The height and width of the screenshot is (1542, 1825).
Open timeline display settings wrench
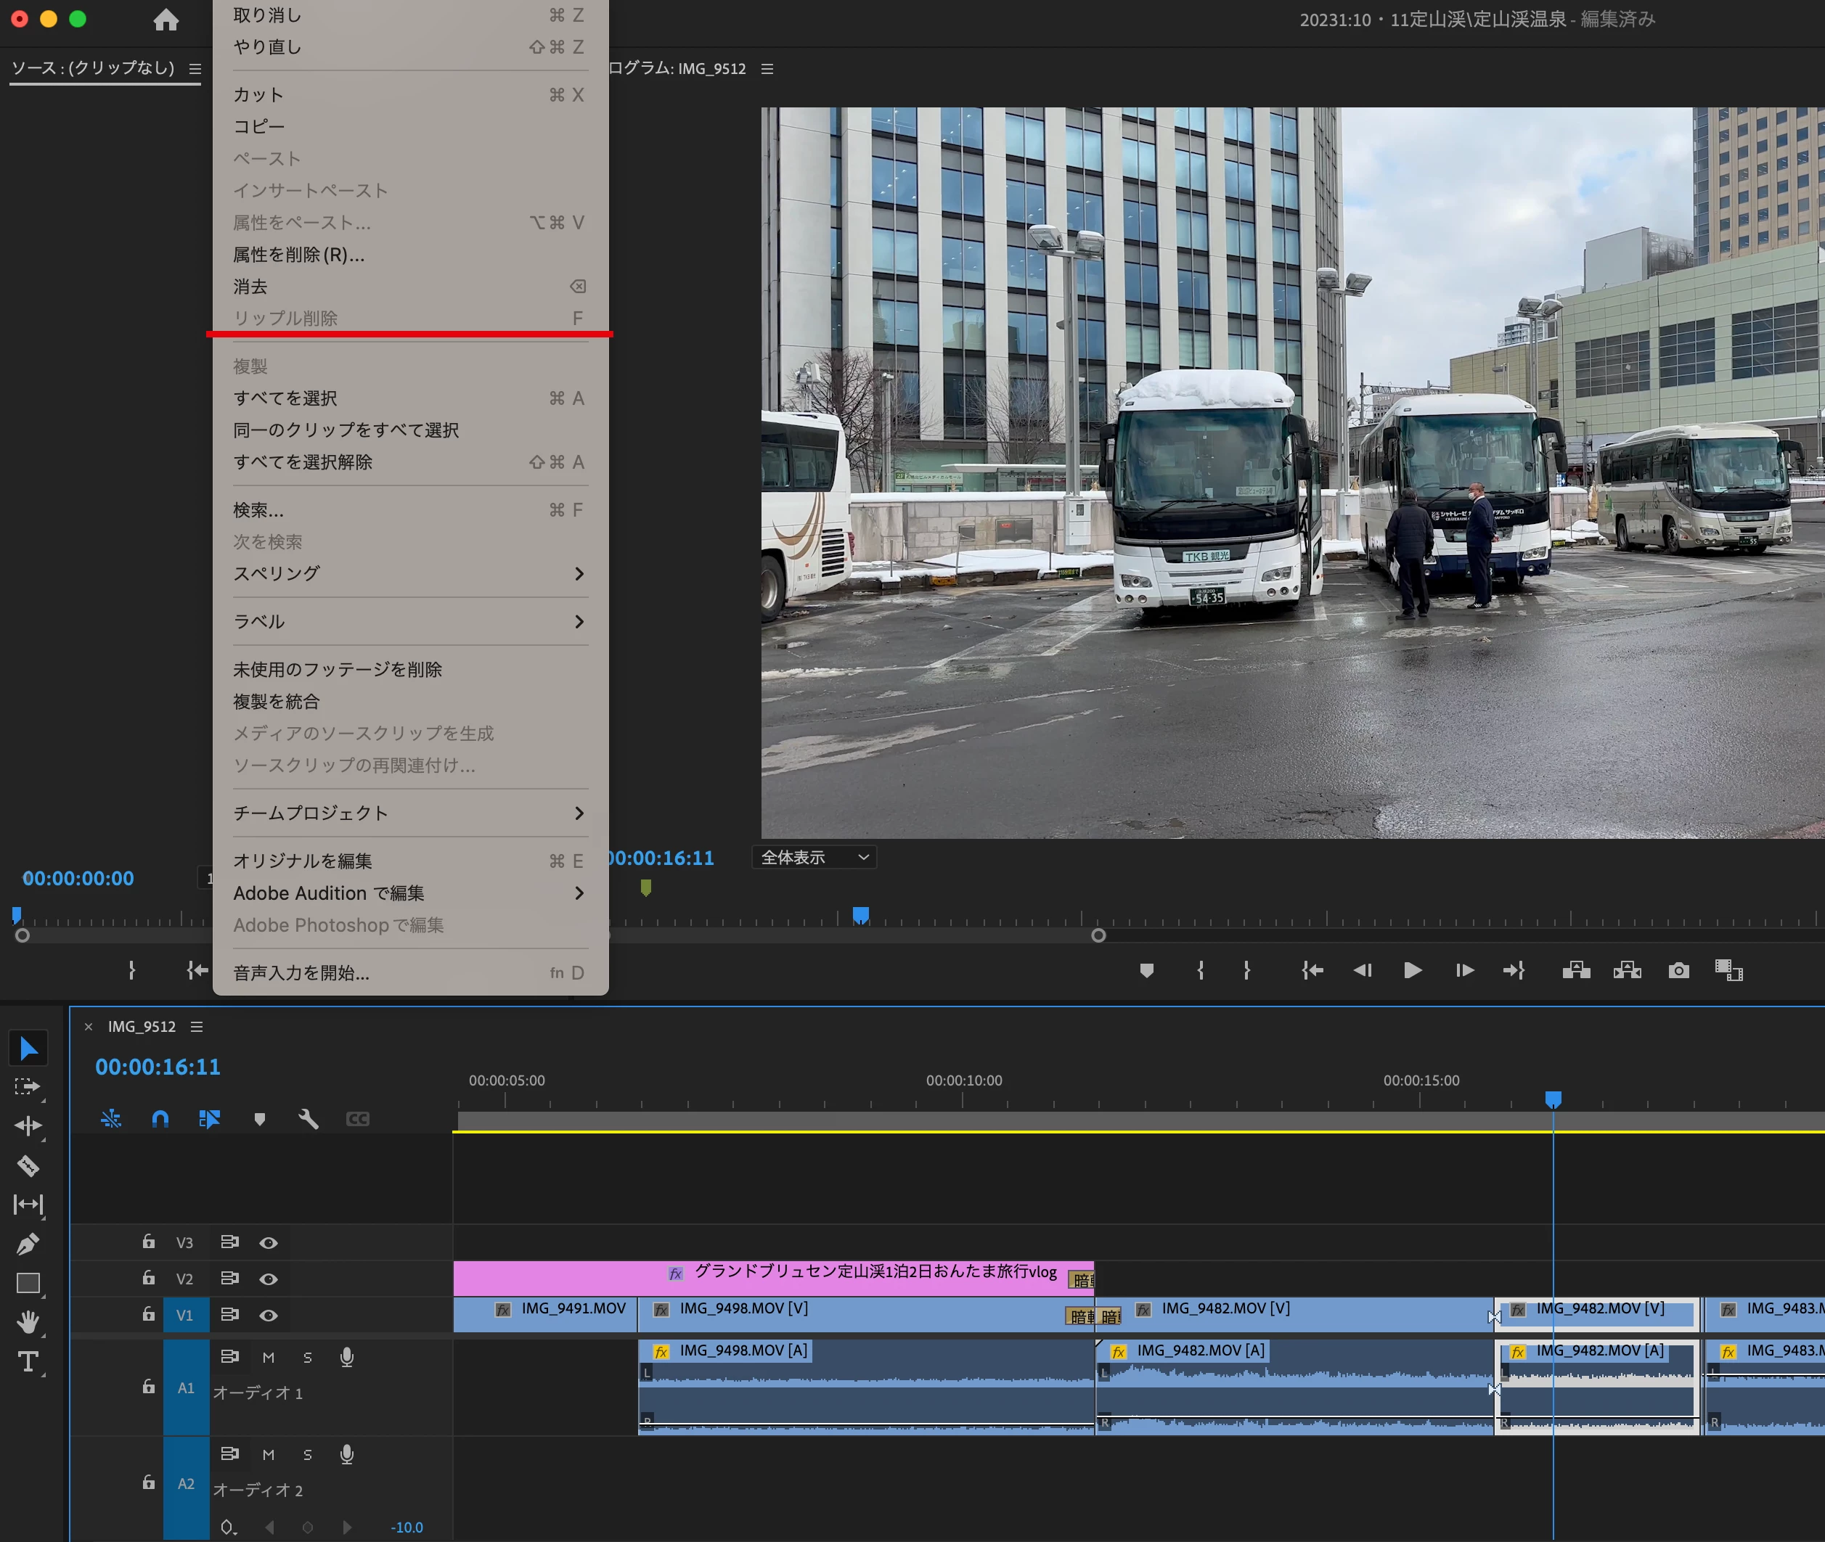pos(308,1119)
